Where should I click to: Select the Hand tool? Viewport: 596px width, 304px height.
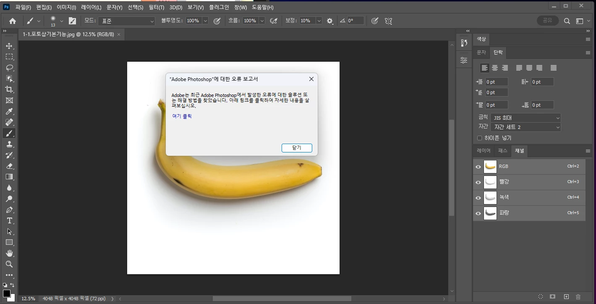pyautogui.click(x=9, y=253)
